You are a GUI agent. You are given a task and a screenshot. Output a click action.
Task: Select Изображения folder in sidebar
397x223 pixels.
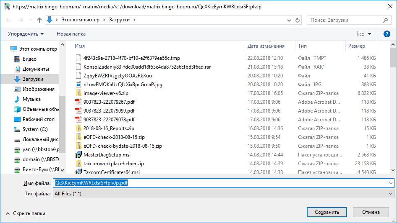34,89
